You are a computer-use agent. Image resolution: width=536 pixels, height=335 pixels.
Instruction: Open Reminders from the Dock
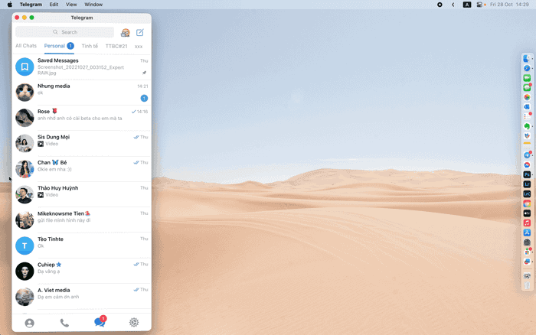click(x=527, y=116)
